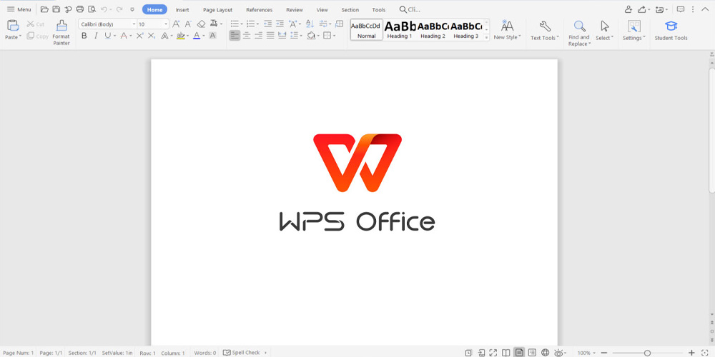Apply the Heading 1 style
This screenshot has width=715, height=357.
coord(400,29)
